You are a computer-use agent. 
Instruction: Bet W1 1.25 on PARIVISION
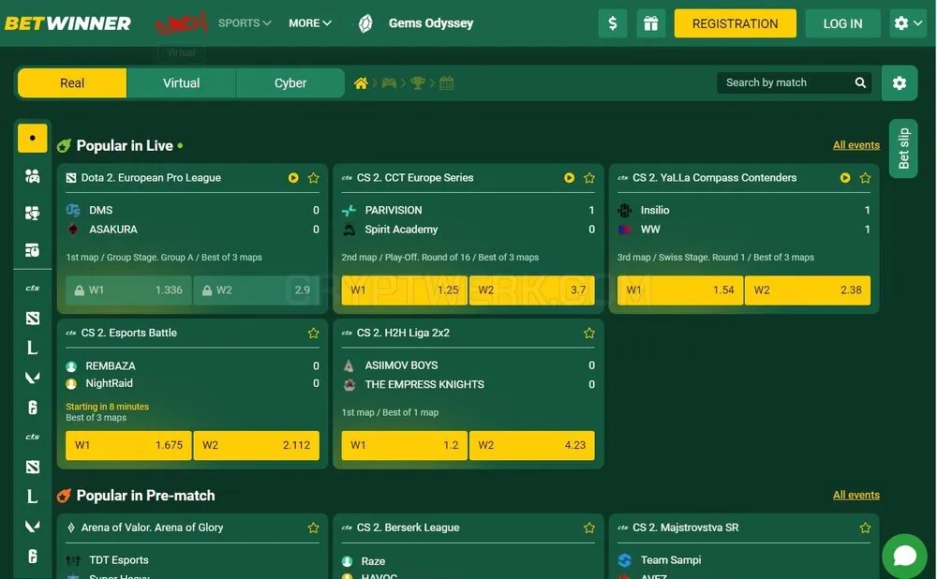click(x=404, y=289)
